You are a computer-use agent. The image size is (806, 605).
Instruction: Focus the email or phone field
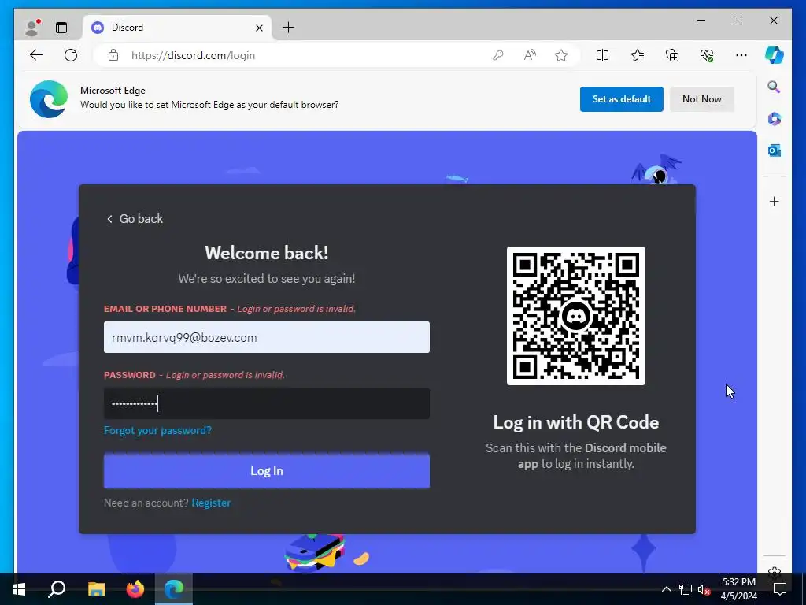tap(266, 337)
